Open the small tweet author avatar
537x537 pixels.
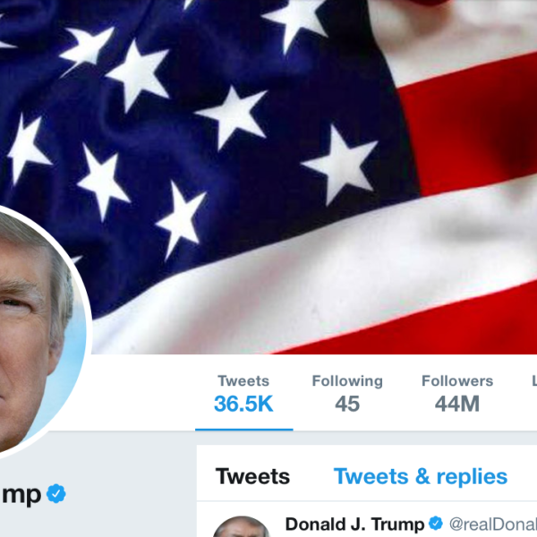pos(241,527)
